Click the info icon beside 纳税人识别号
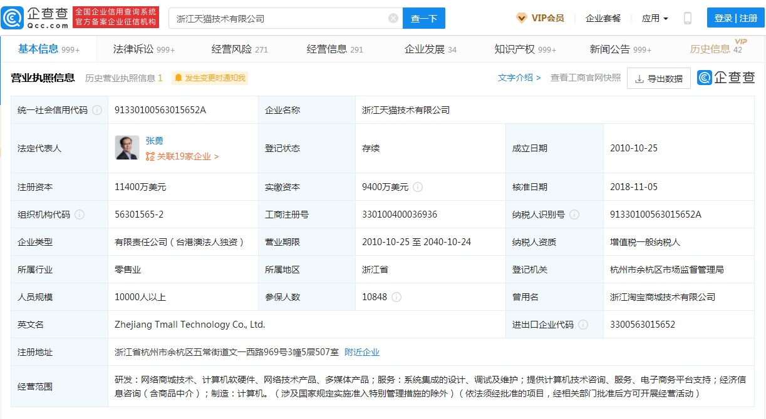 [574, 215]
